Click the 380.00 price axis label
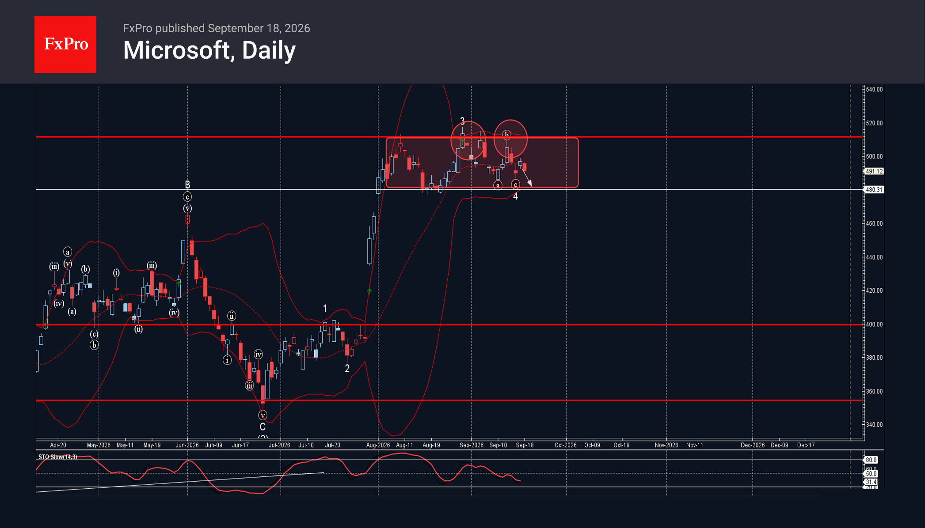The height and width of the screenshot is (528, 925). pos(874,358)
